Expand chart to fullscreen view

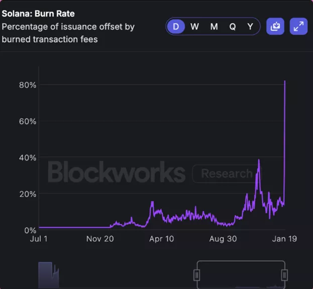298,26
